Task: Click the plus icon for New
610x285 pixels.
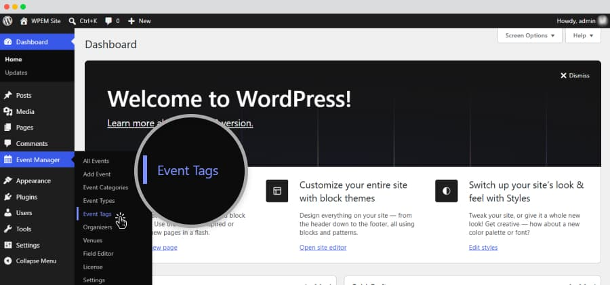Action: coord(131,21)
